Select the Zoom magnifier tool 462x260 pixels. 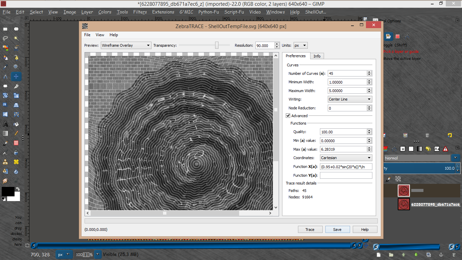click(x=16, y=67)
